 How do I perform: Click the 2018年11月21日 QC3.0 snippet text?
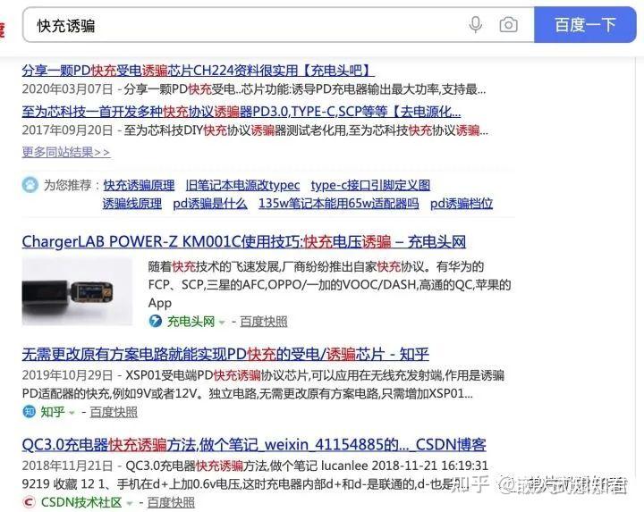[x=255, y=475]
